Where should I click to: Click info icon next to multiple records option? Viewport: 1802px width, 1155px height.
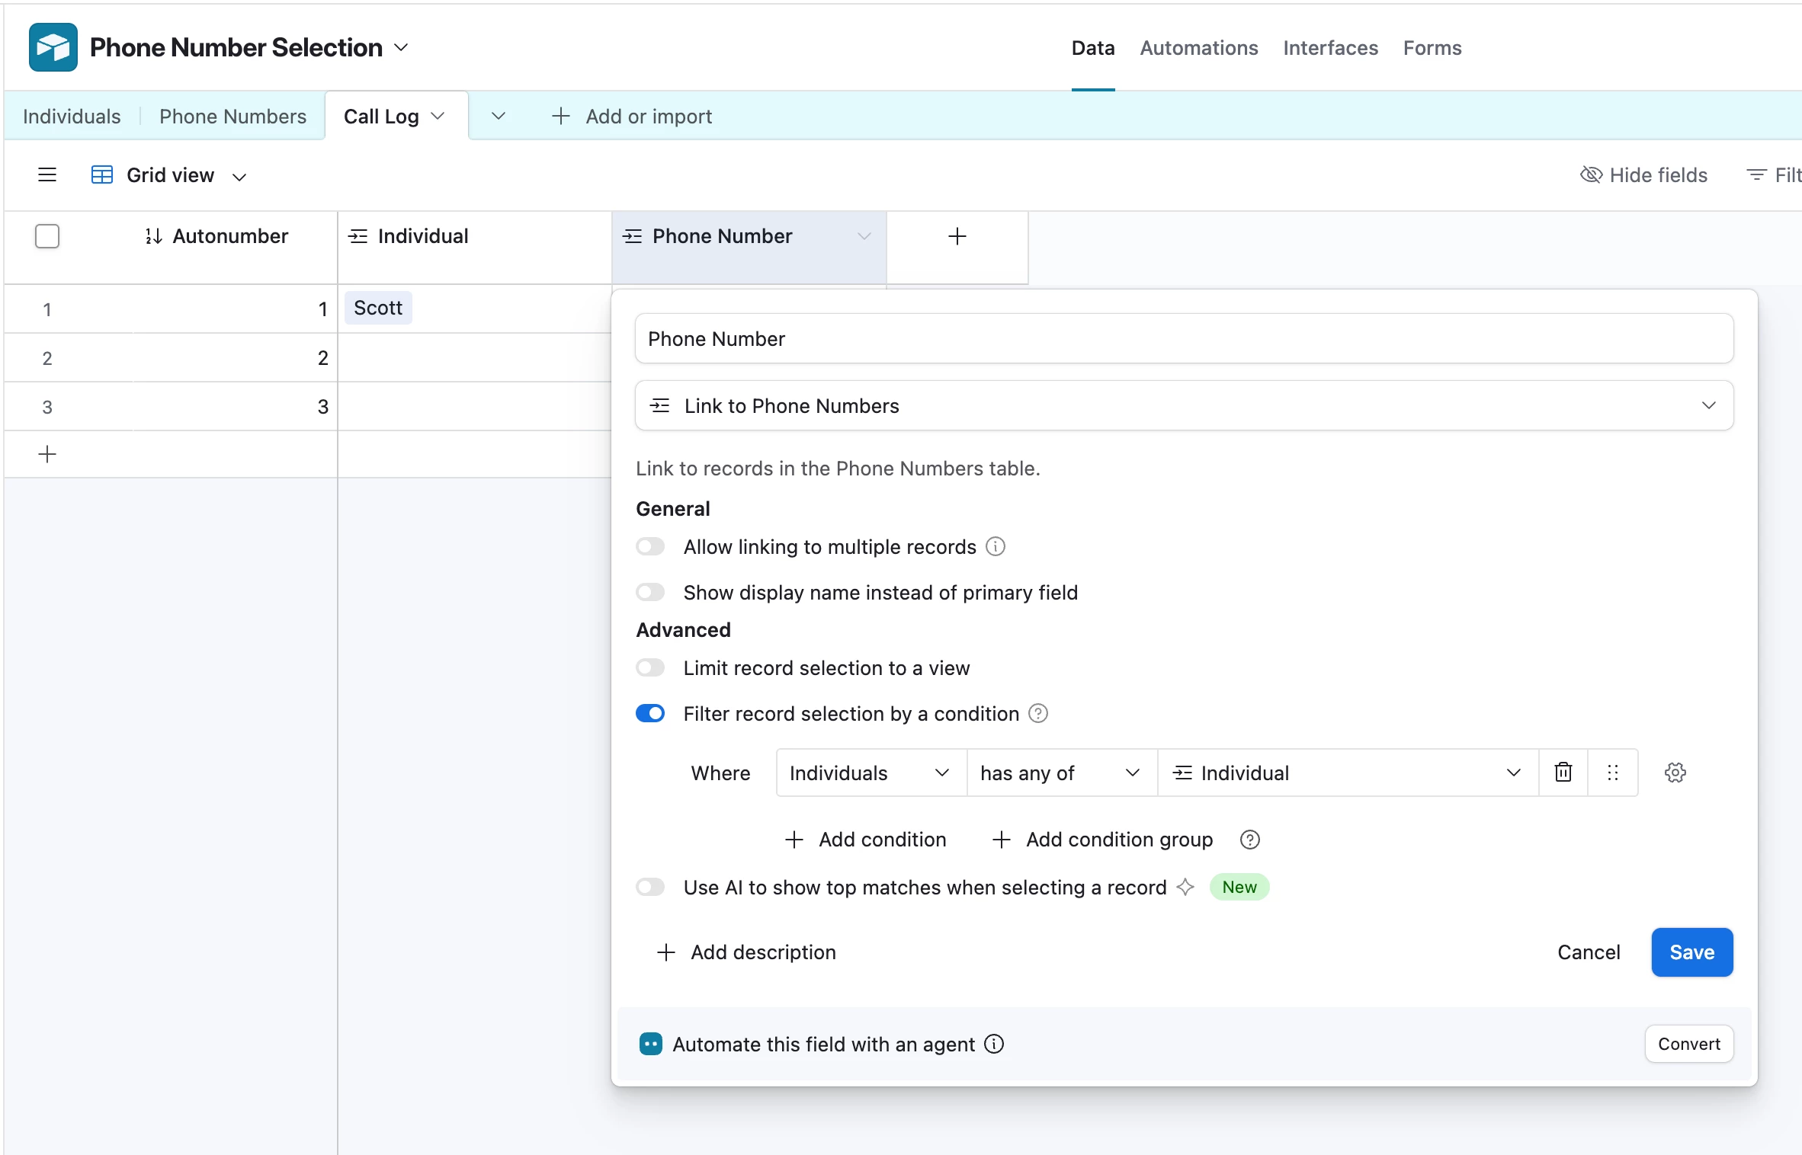tap(996, 547)
